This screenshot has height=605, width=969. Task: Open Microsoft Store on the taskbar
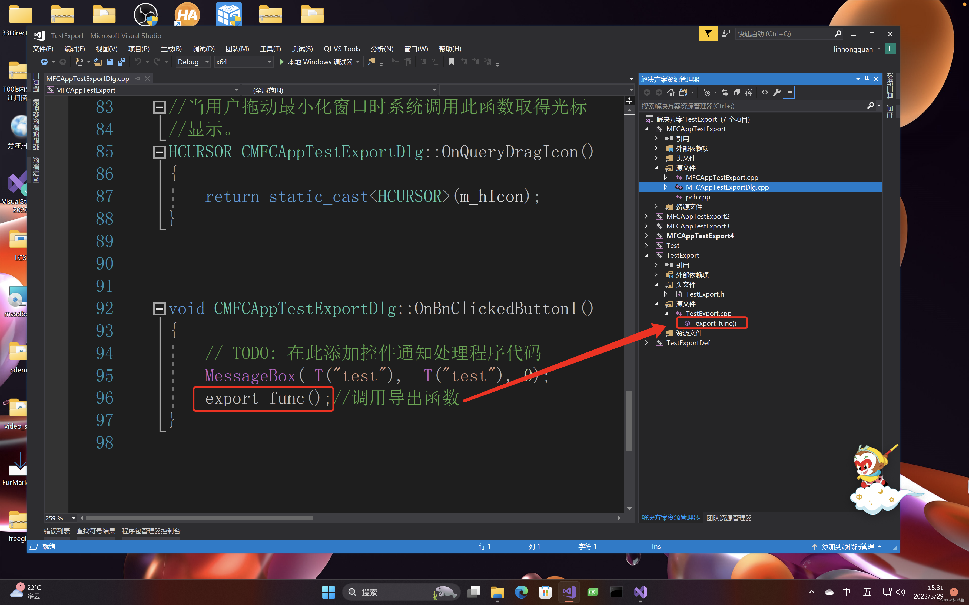coord(545,592)
